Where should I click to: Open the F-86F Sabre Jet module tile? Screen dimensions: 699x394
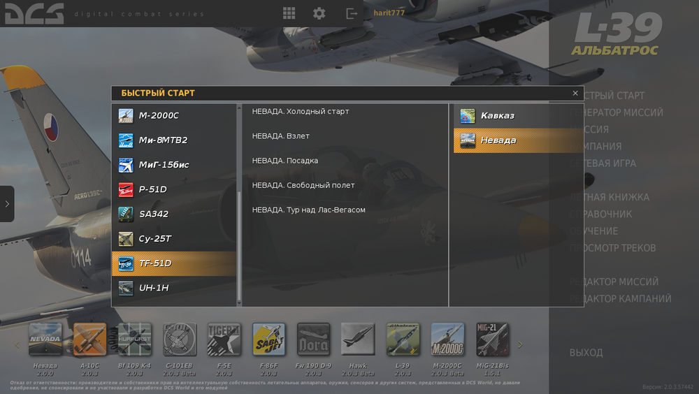coord(269,340)
